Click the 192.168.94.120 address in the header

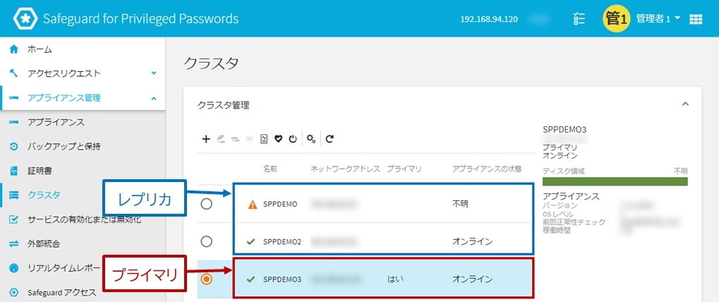(x=489, y=19)
